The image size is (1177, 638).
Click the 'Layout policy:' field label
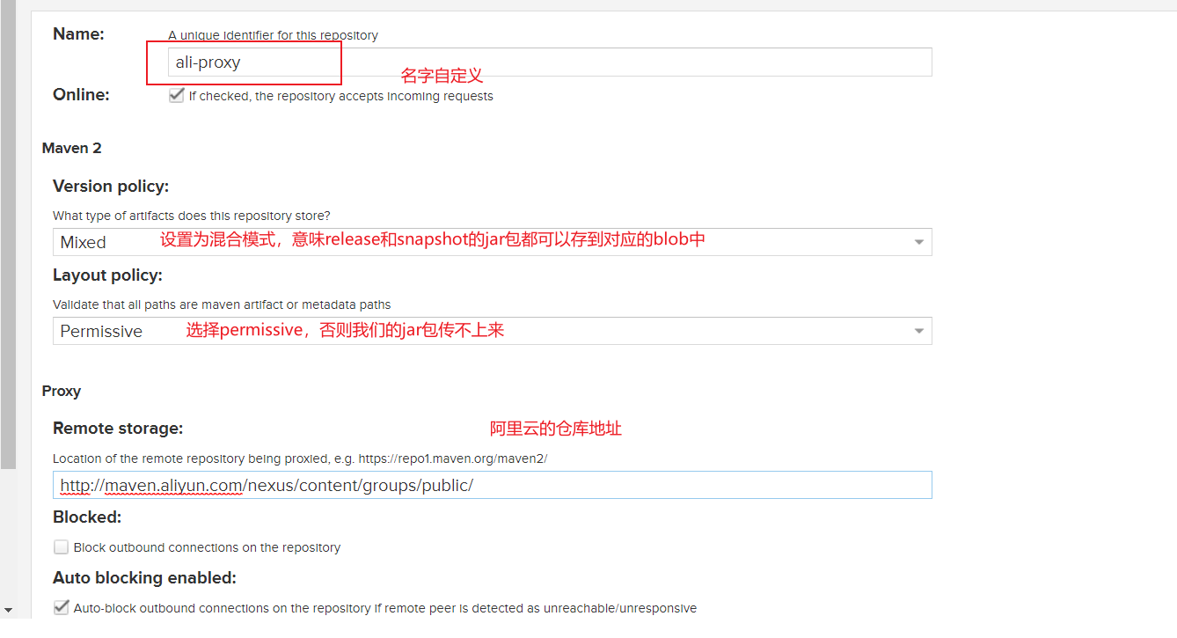click(x=107, y=275)
